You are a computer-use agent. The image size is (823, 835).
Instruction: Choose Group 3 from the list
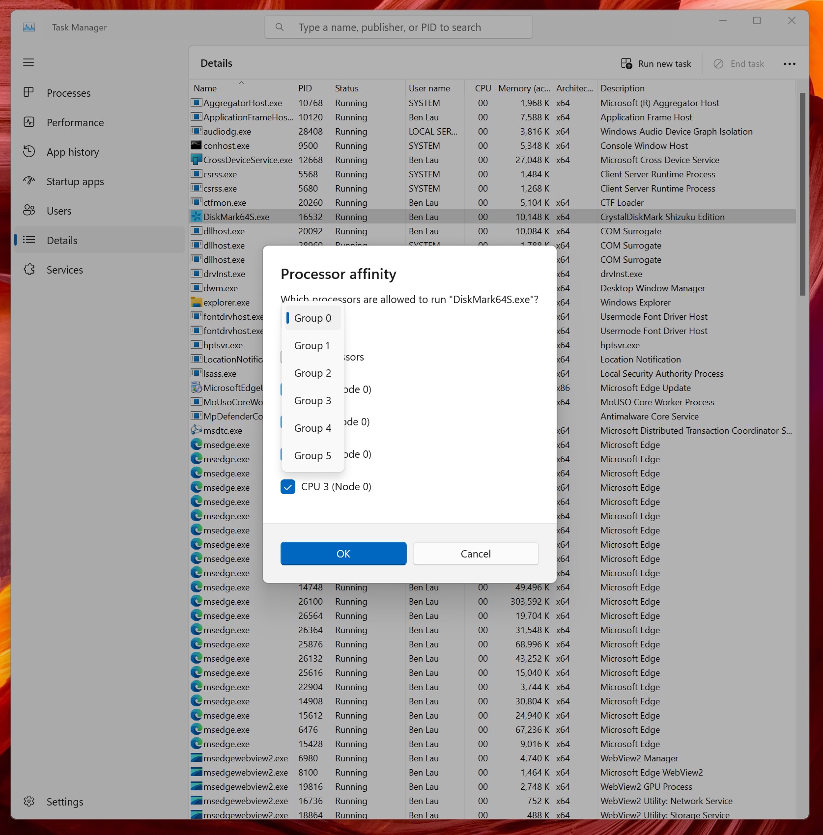click(x=313, y=401)
